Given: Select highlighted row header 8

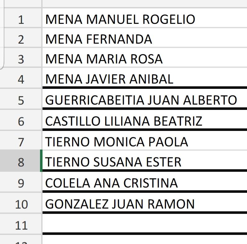Looking at the screenshot, I should [21, 161].
